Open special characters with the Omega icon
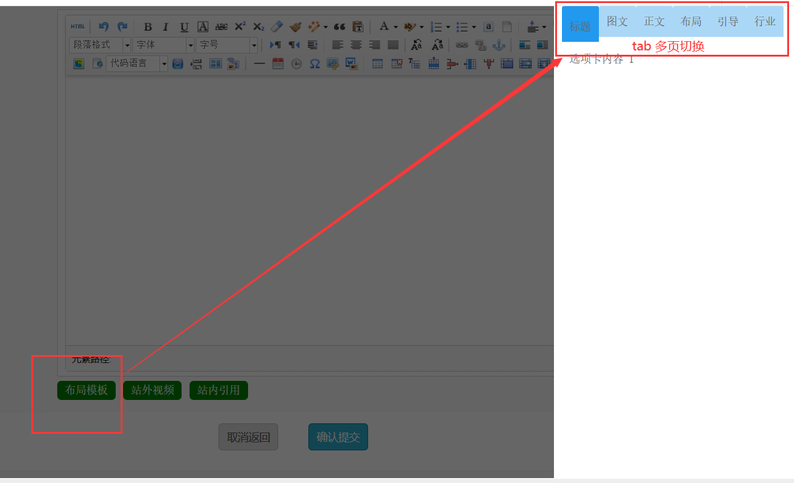This screenshot has height=483, width=794. (x=315, y=63)
